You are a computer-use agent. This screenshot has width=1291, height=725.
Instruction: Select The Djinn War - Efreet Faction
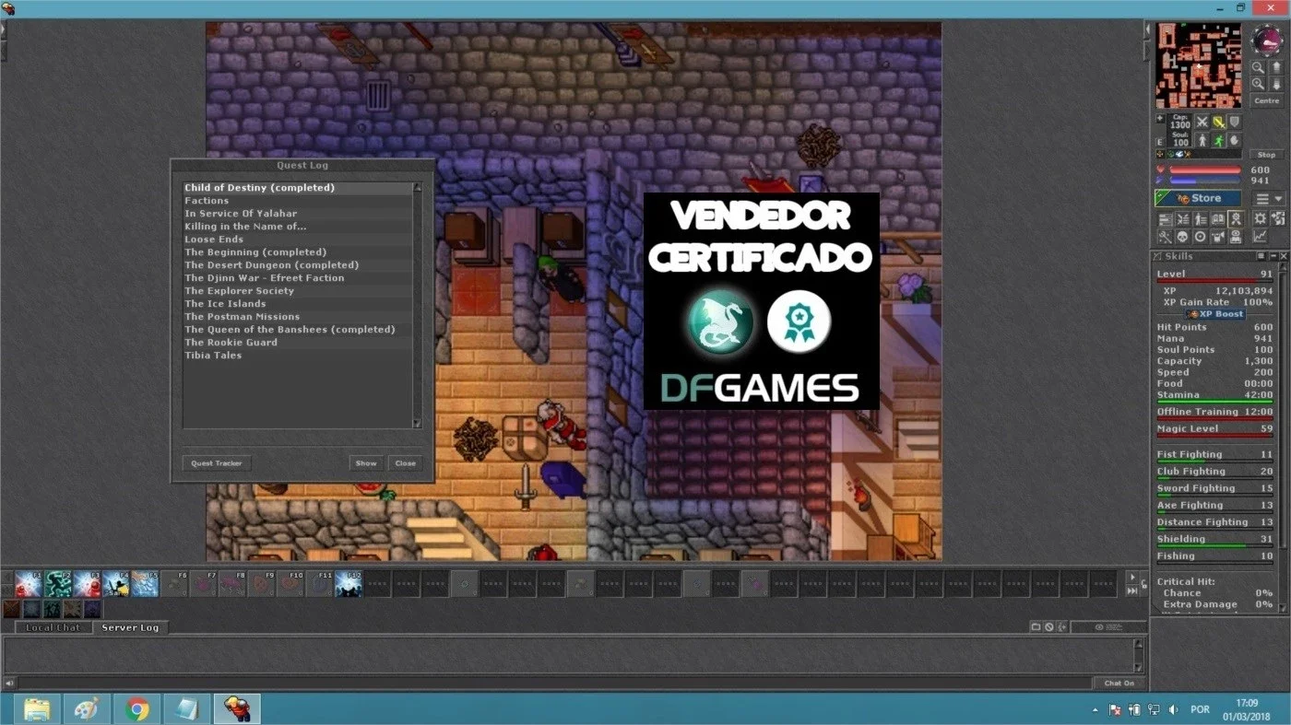point(297,278)
